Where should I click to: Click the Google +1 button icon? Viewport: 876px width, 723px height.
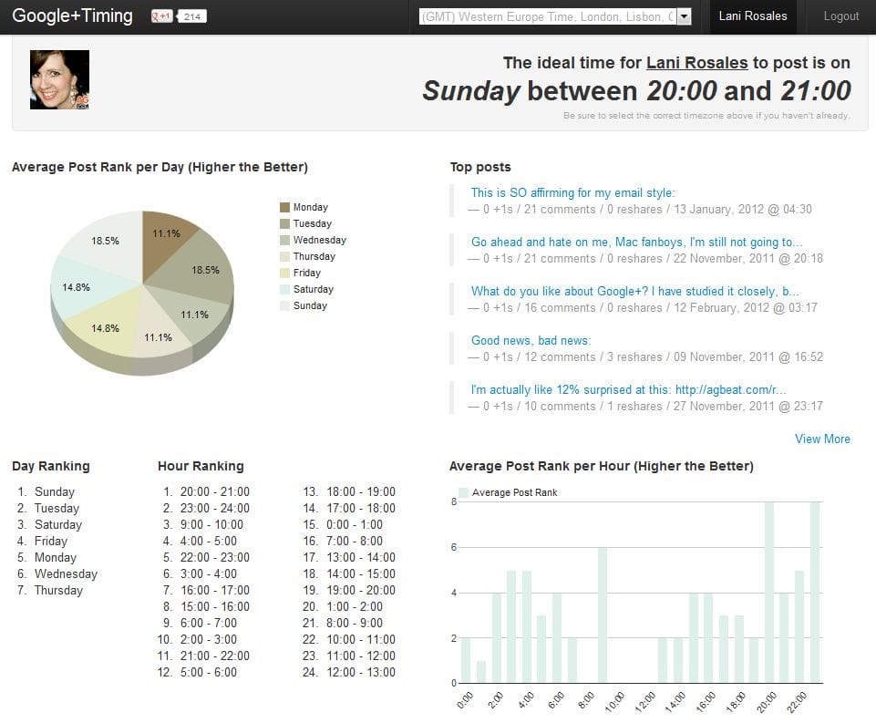tap(162, 16)
